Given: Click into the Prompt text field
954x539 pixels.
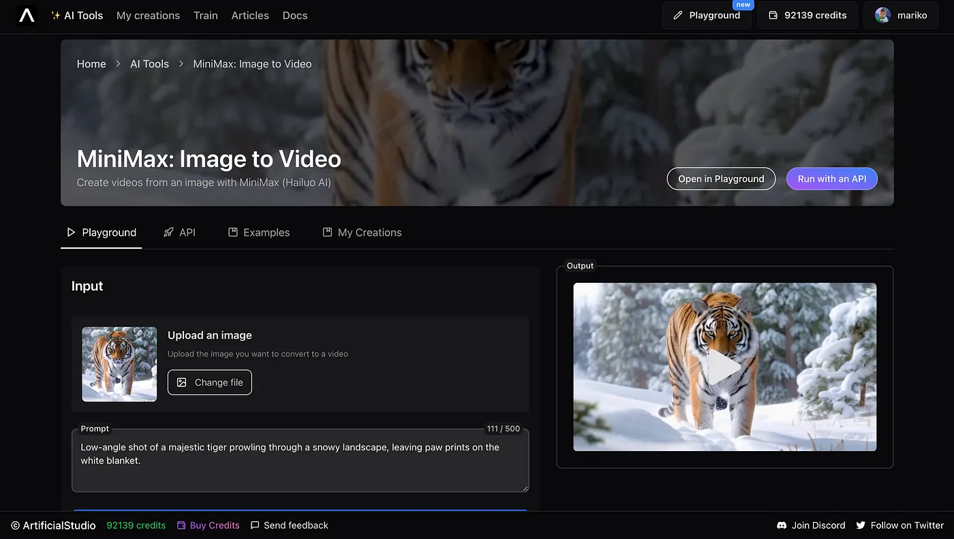Looking at the screenshot, I should [300, 461].
